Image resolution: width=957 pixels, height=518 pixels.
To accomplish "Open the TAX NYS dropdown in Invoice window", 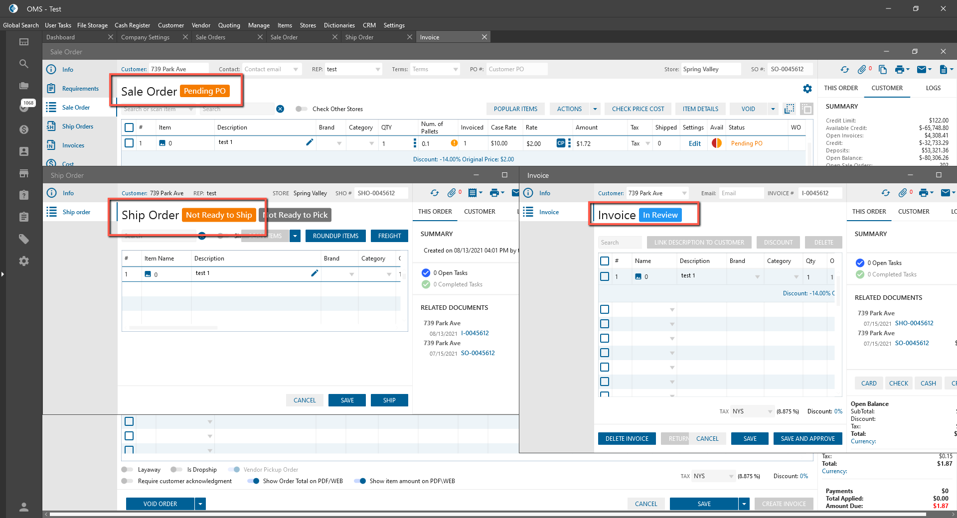I will click(x=770, y=411).
